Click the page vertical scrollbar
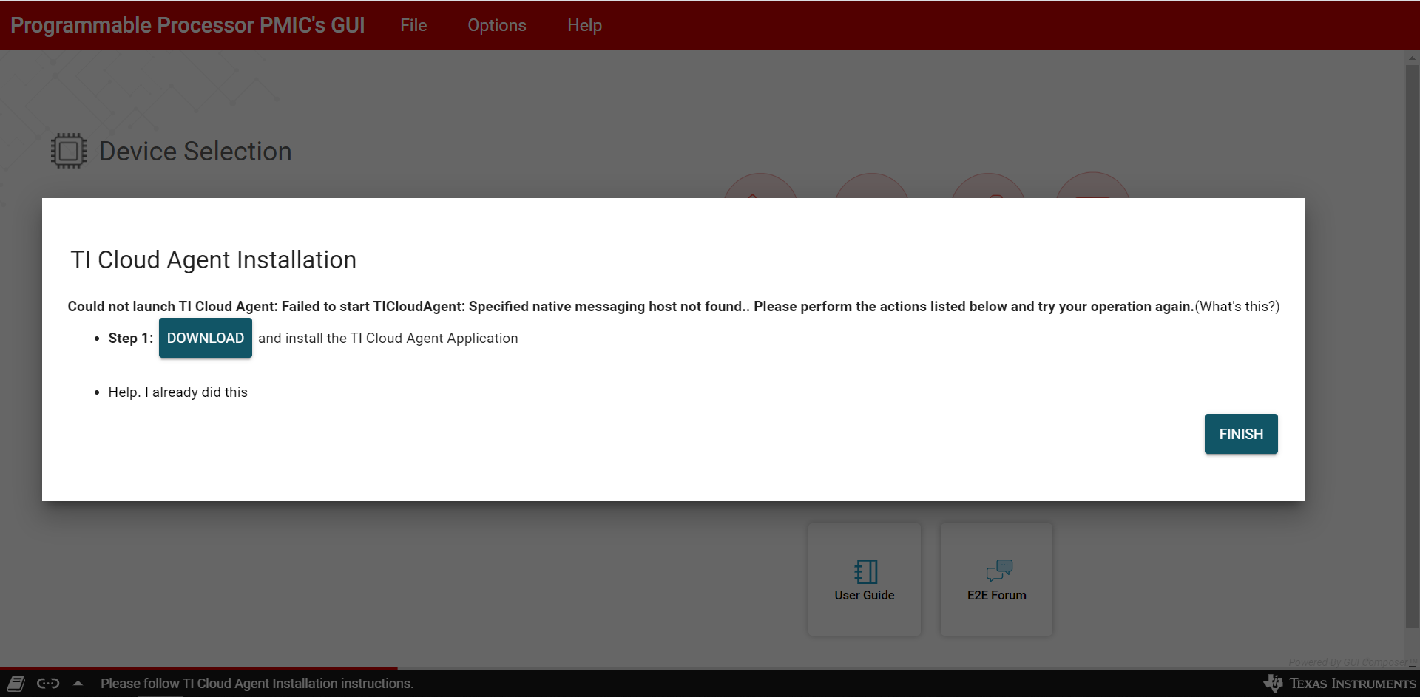1420x697 pixels. [x=1412, y=347]
